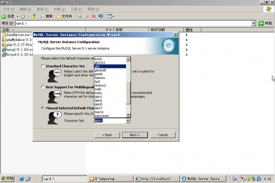Select macroman charset option
Screen dimensions: 275x183
[x=110, y=116]
